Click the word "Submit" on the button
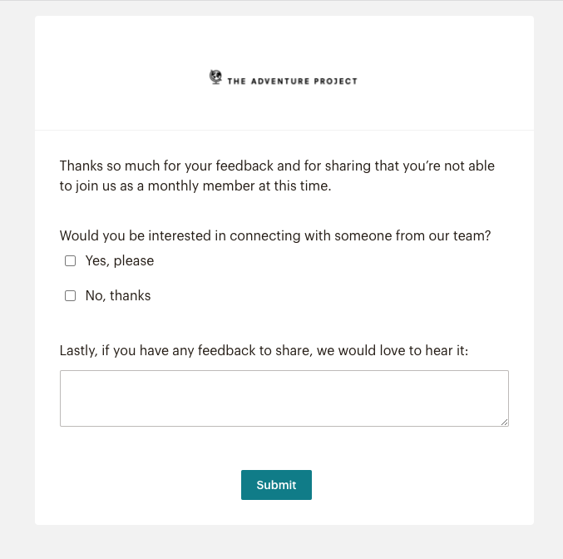 276,485
